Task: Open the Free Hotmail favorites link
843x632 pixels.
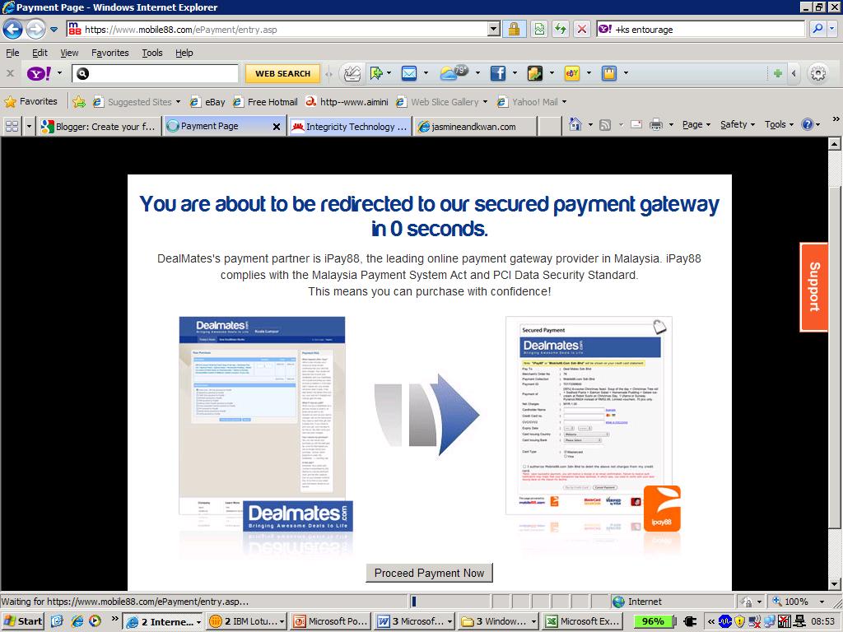Action: click(x=266, y=101)
